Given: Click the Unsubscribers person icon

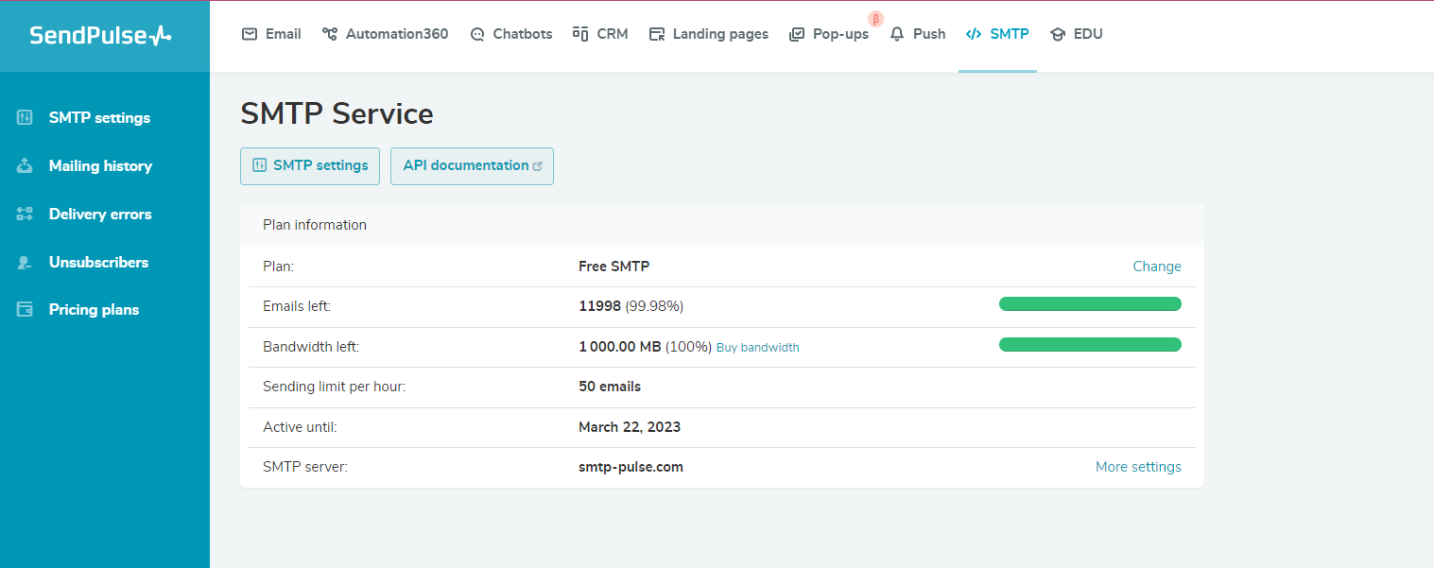Looking at the screenshot, I should (x=25, y=263).
